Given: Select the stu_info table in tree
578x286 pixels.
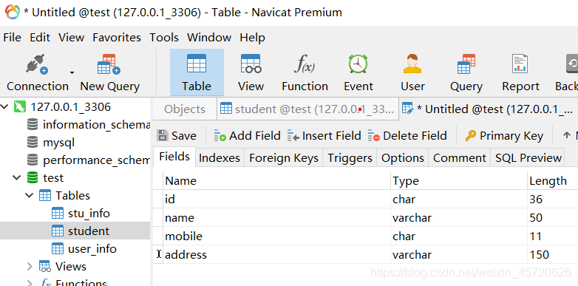Looking at the screenshot, I should [x=89, y=214].
